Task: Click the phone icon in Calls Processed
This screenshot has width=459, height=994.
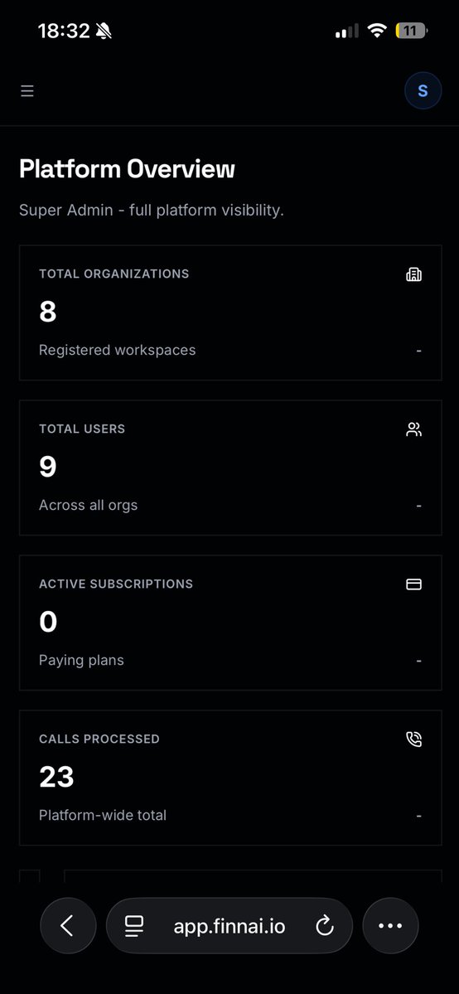Action: click(413, 739)
